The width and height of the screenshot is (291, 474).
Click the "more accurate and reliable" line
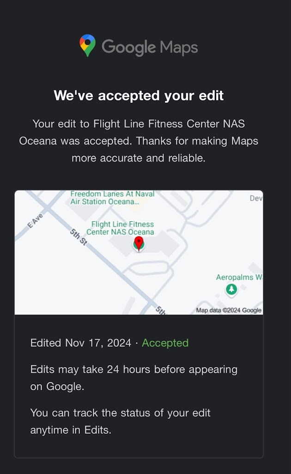click(139, 158)
